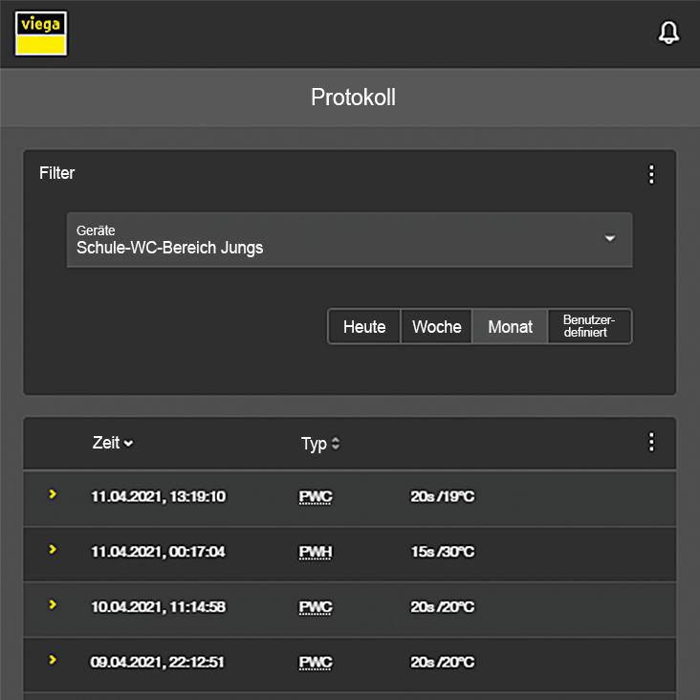This screenshot has width=700, height=700.
Task: Click the Protokoll page title
Action: (x=353, y=97)
